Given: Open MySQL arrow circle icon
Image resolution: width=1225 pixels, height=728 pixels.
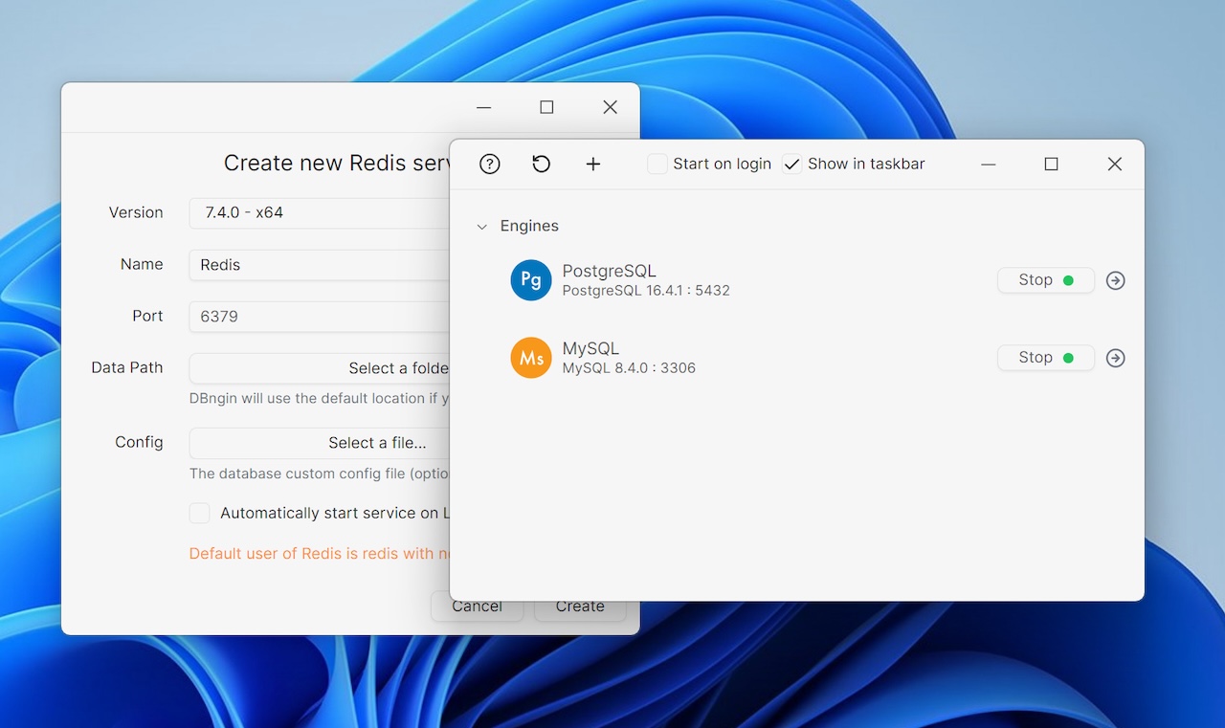Looking at the screenshot, I should 1115,358.
